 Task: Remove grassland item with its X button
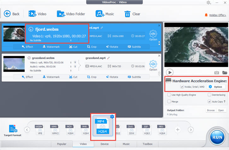159,56
